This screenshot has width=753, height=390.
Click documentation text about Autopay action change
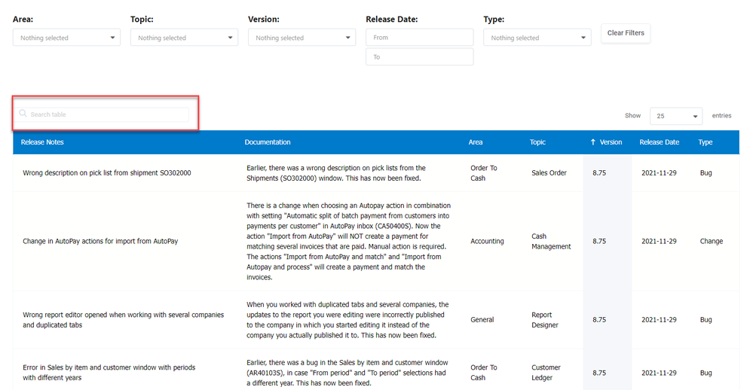click(x=348, y=241)
